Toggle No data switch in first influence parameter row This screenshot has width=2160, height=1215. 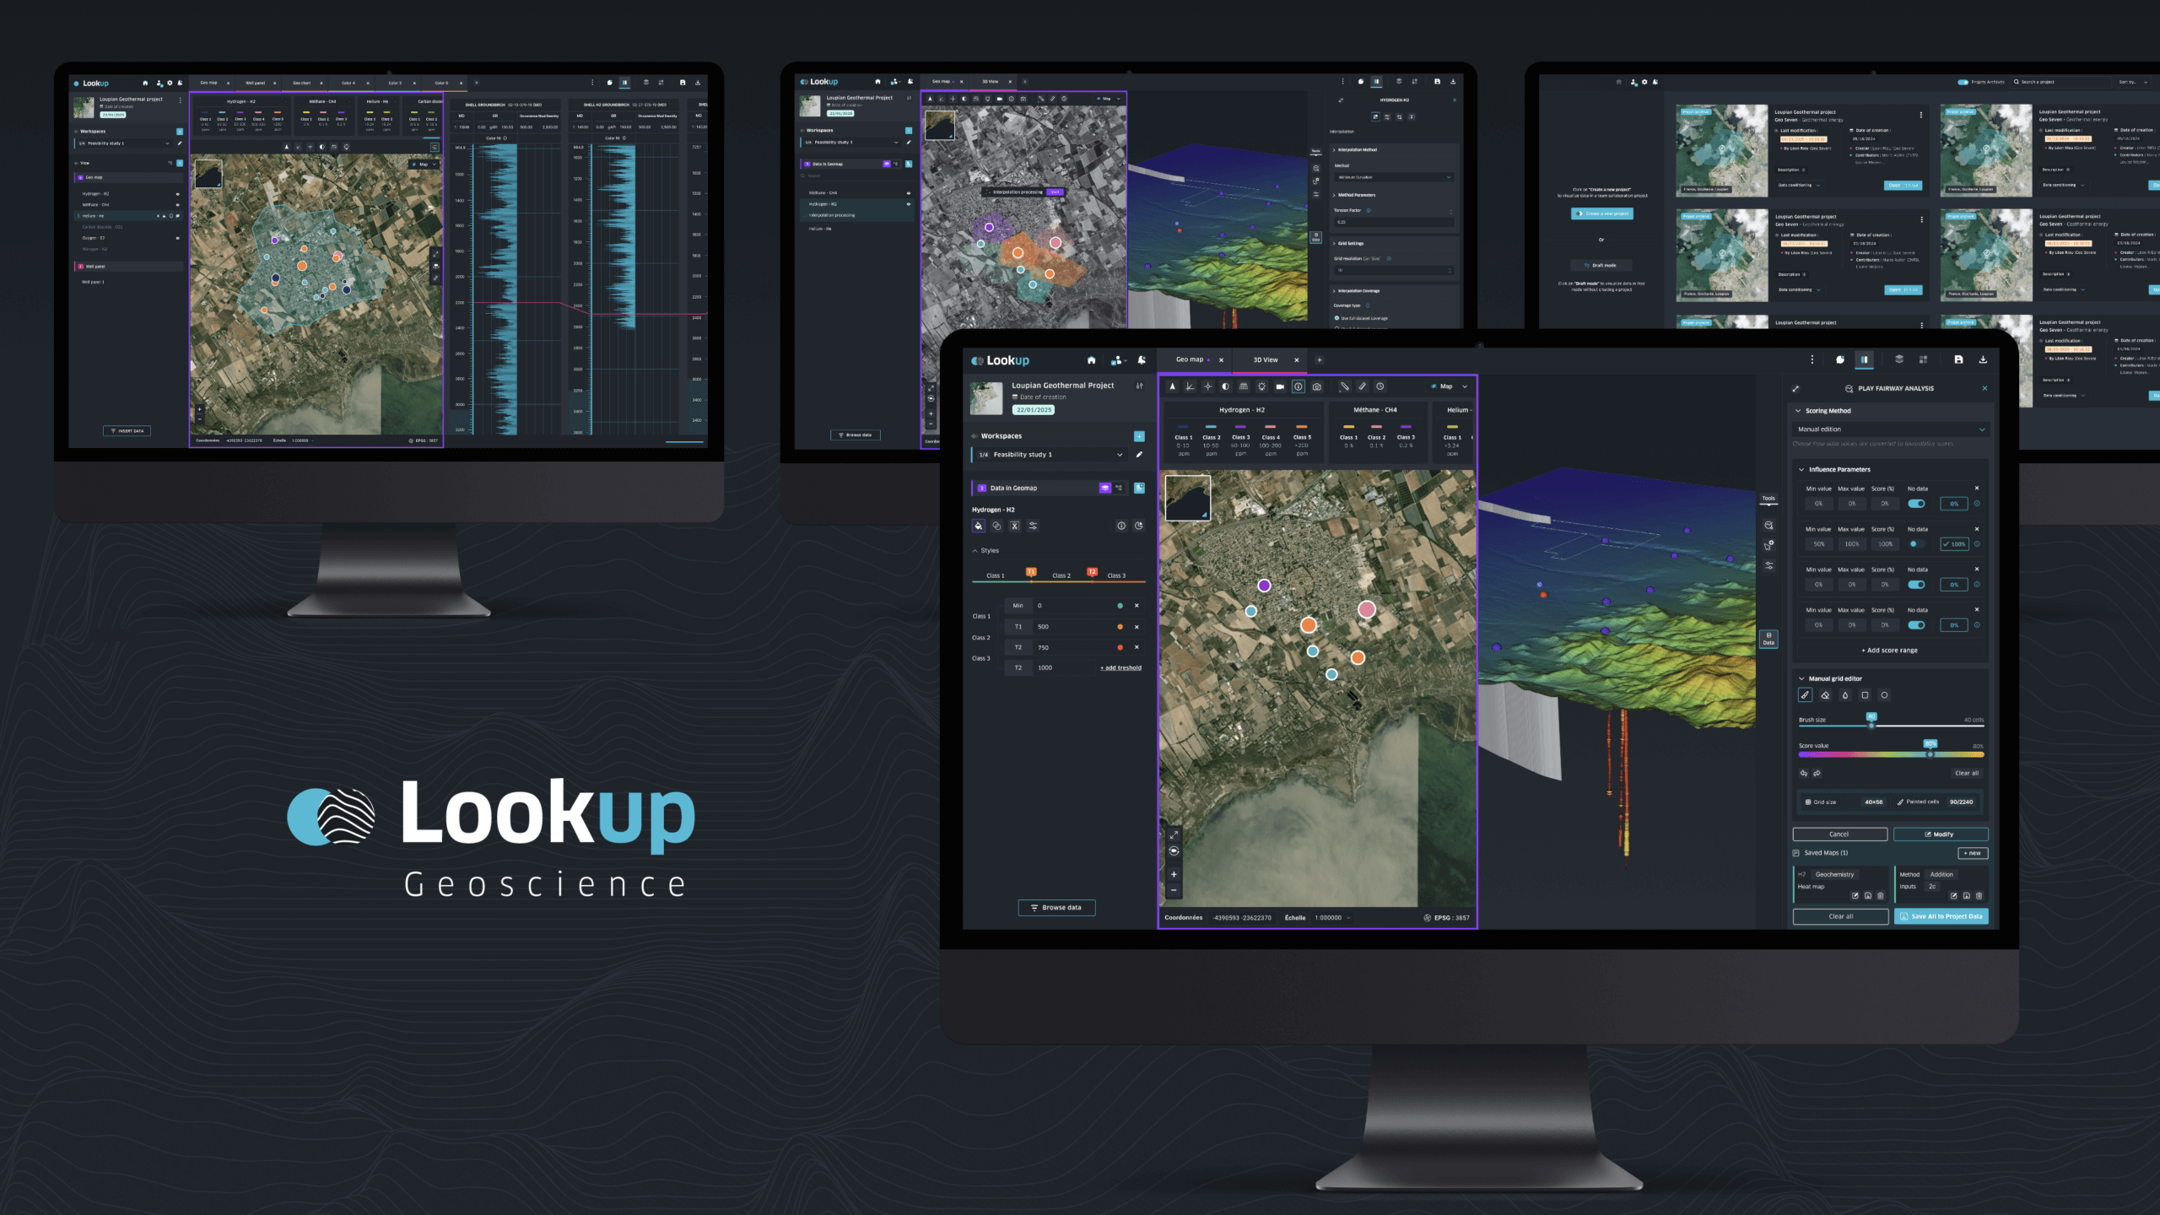tap(1916, 504)
